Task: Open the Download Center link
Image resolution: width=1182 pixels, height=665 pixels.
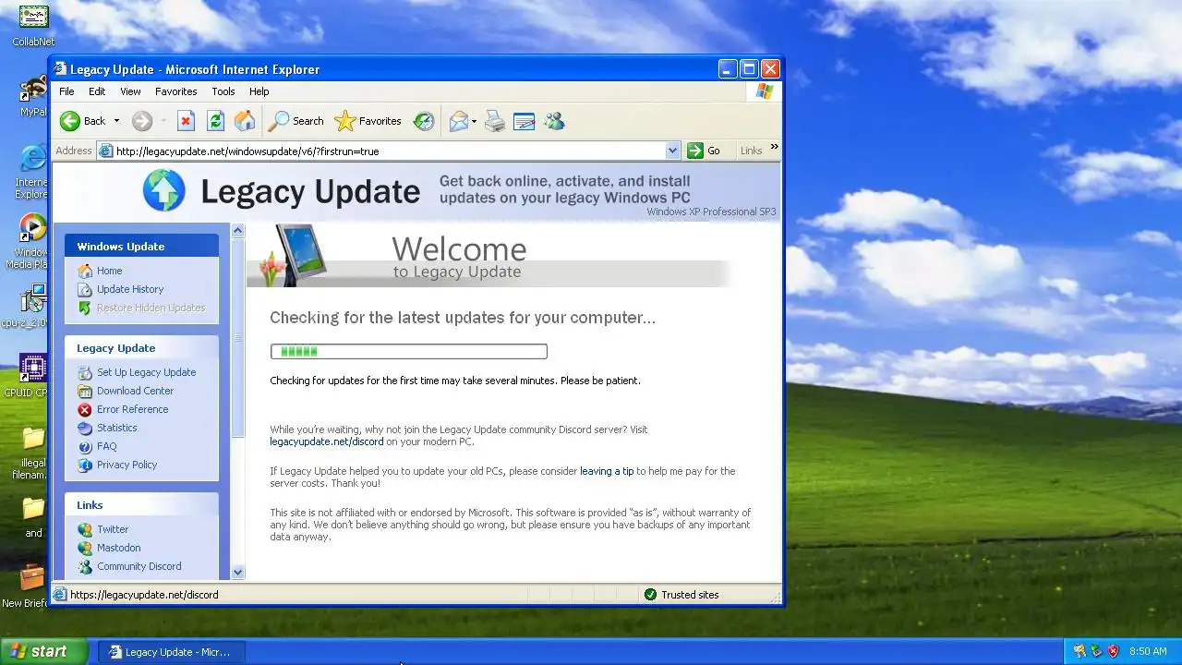Action: pos(135,391)
